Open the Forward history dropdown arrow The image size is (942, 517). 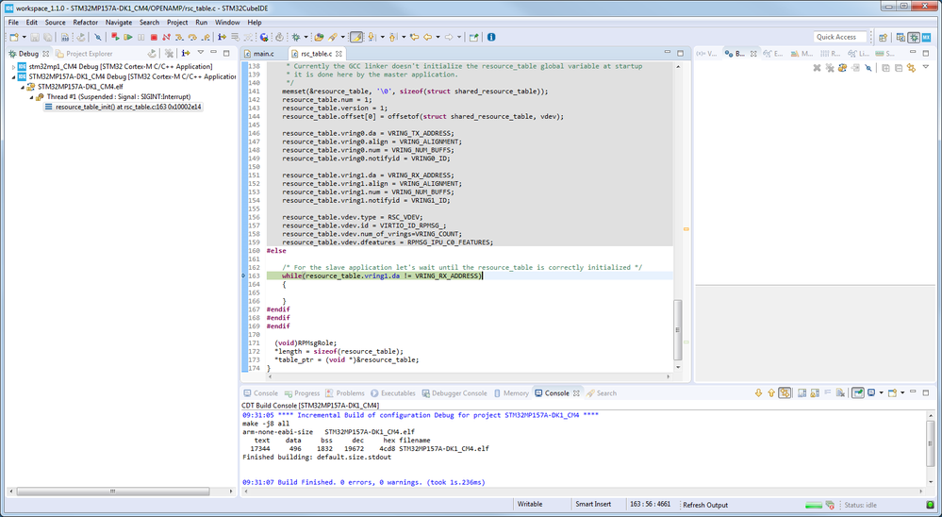[x=459, y=38]
